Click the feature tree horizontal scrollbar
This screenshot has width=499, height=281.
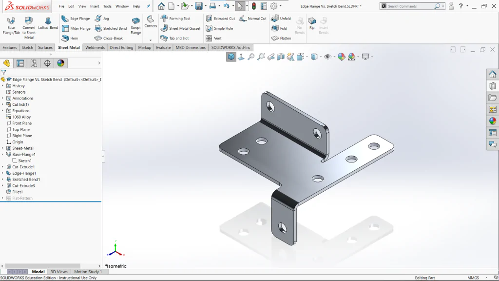point(43,266)
